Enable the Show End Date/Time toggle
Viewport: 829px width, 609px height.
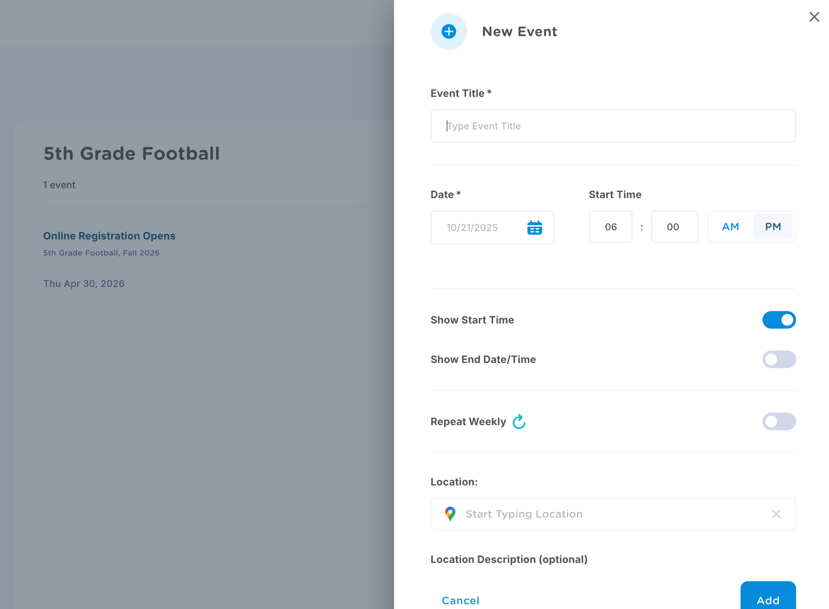coord(778,359)
